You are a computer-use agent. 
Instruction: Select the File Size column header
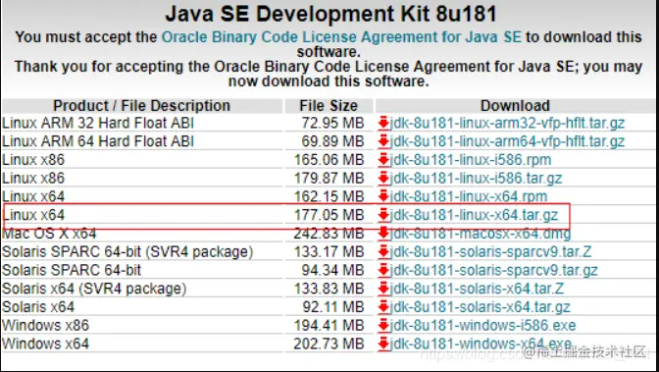pos(329,106)
